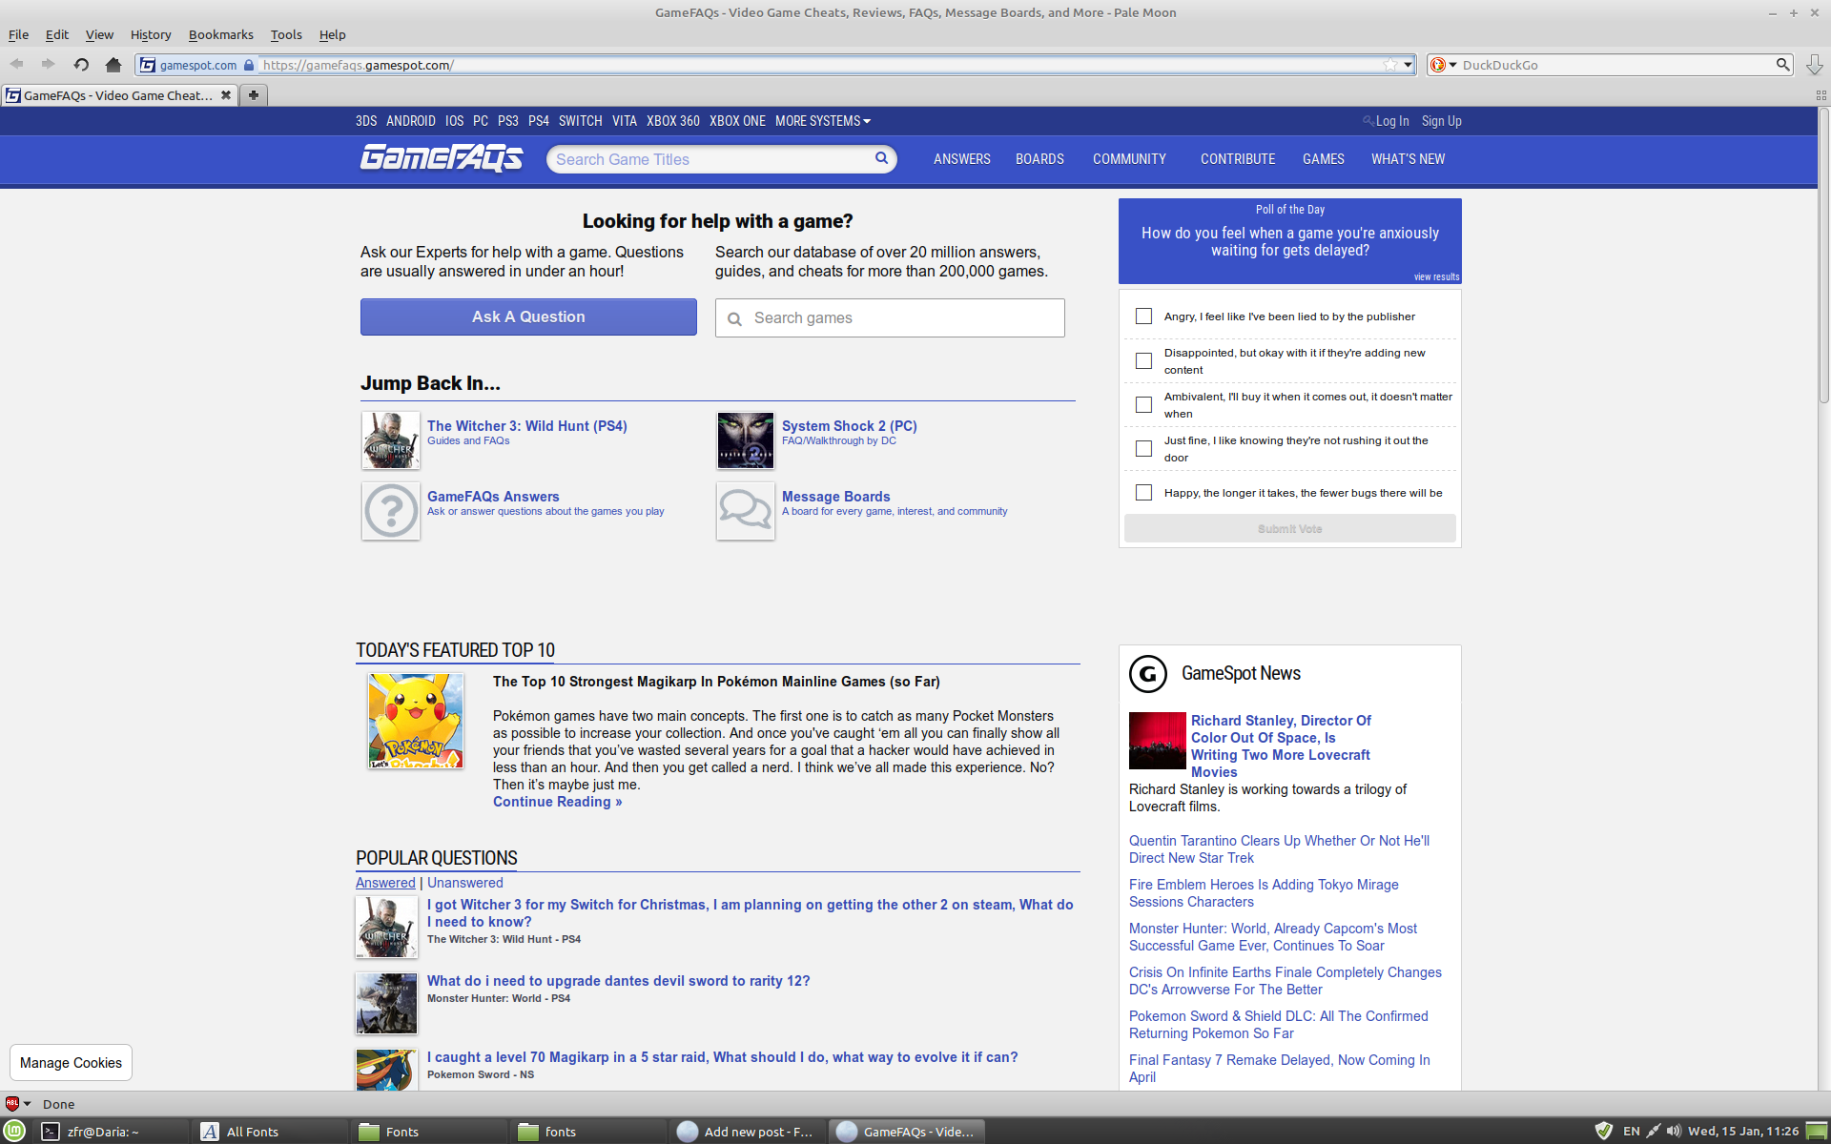
Task: Expand the MORE SYSTEMS dropdown
Action: (823, 121)
